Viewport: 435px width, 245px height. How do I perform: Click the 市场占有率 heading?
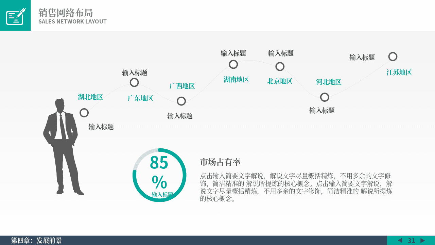point(220,162)
